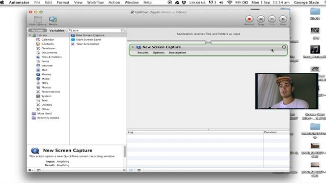This screenshot has width=326, height=183.
Task: Show Options of New Screen Capture action
Action: [158, 53]
